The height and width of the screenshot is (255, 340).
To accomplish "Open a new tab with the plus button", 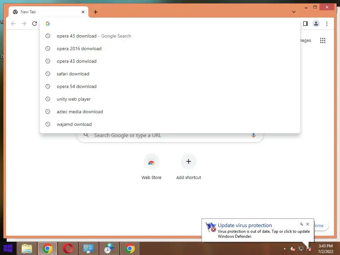I will 96,12.
